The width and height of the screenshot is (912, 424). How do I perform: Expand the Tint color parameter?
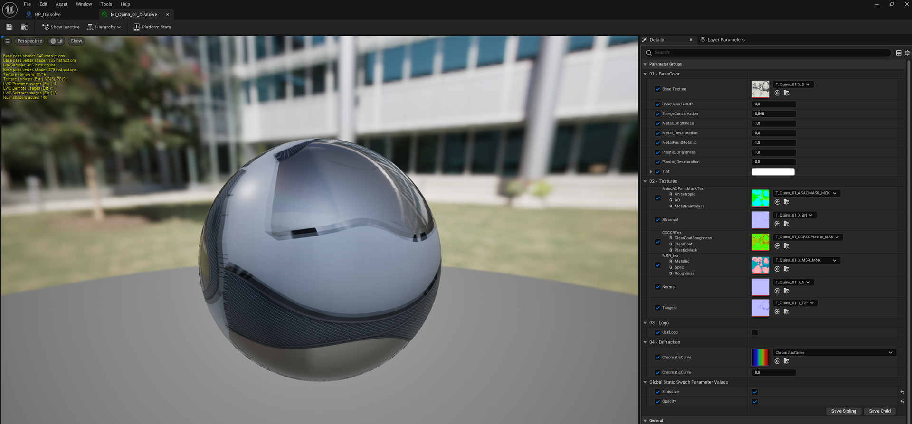[x=651, y=172]
